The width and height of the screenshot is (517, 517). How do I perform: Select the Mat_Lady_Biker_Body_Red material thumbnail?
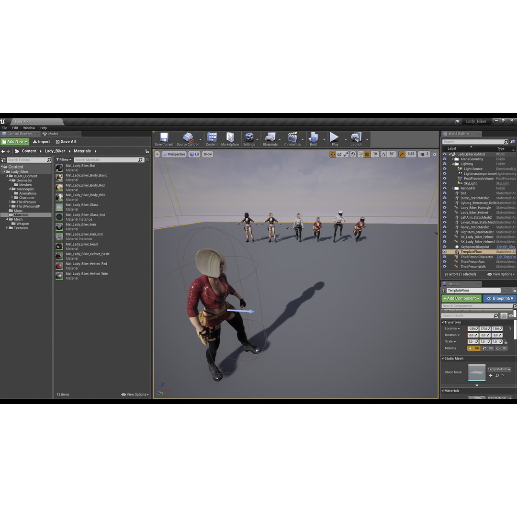pyautogui.click(x=59, y=187)
